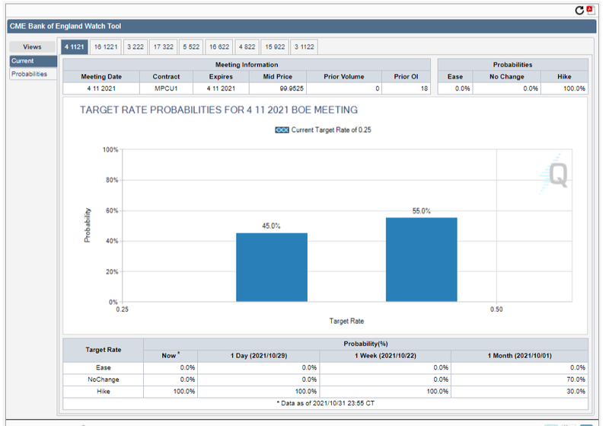Click the No Change header in Probabilities

[x=507, y=76]
